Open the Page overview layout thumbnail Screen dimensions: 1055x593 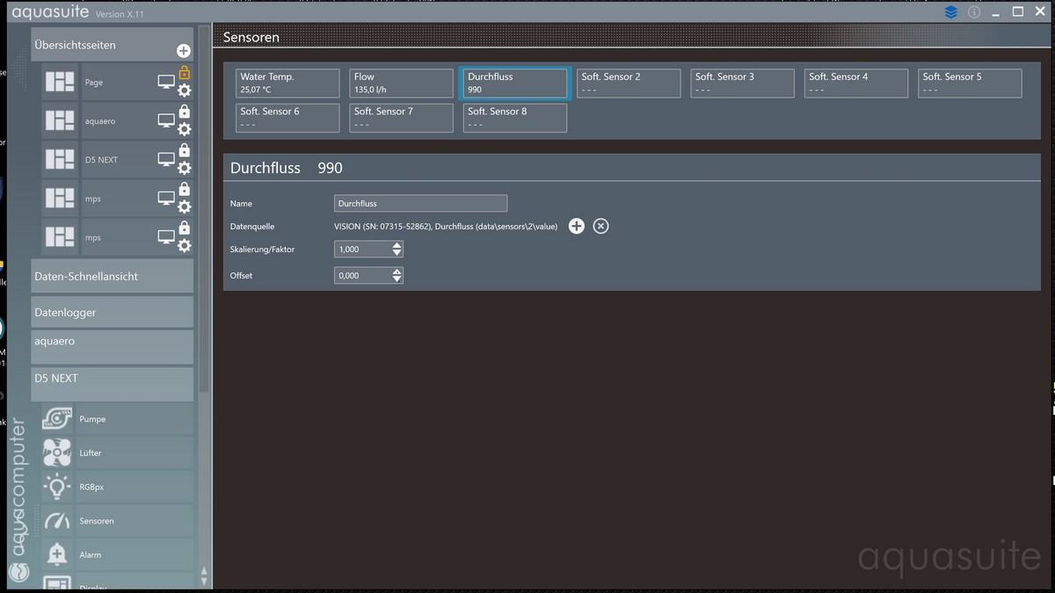pos(60,82)
